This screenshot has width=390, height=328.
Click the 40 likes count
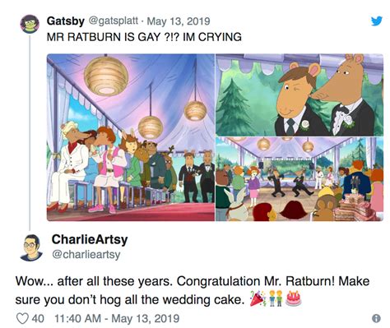pyautogui.click(x=38, y=318)
